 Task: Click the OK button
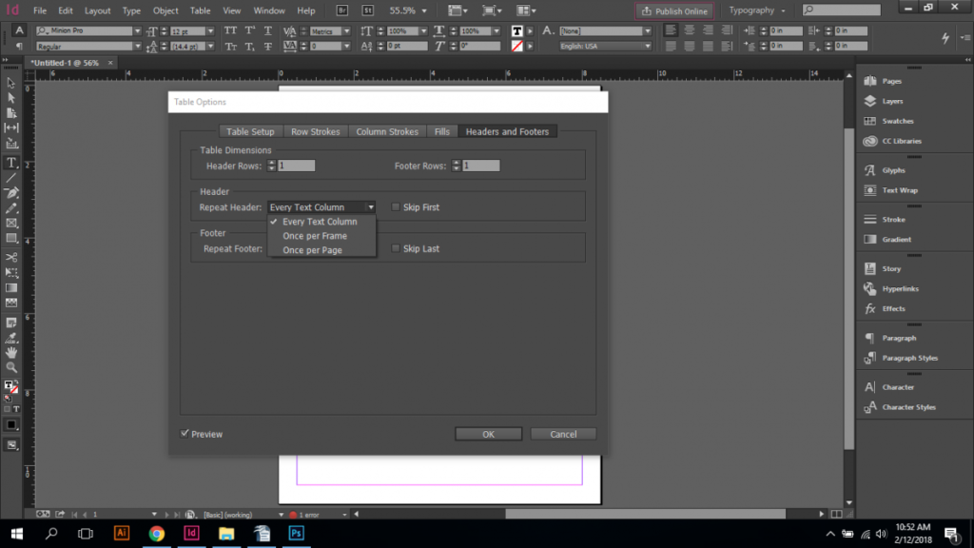point(488,433)
